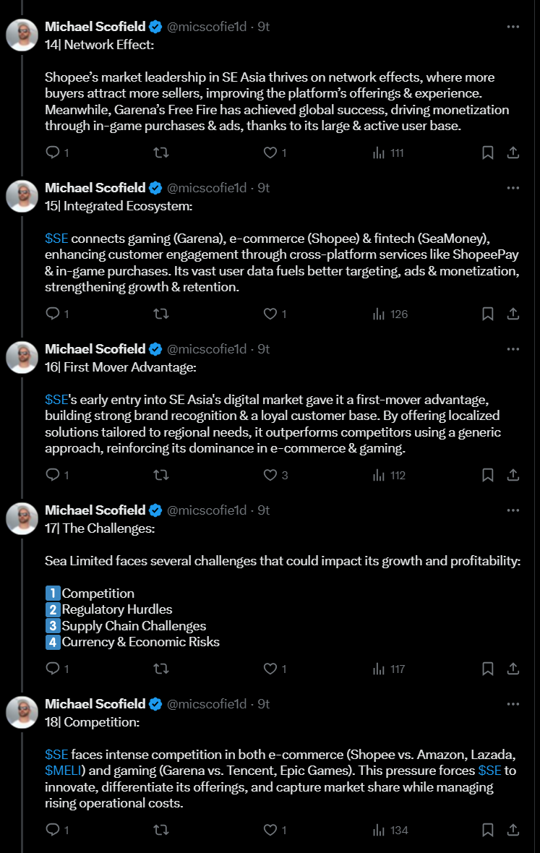
Task: Share the Competition tweet
Action: (513, 830)
